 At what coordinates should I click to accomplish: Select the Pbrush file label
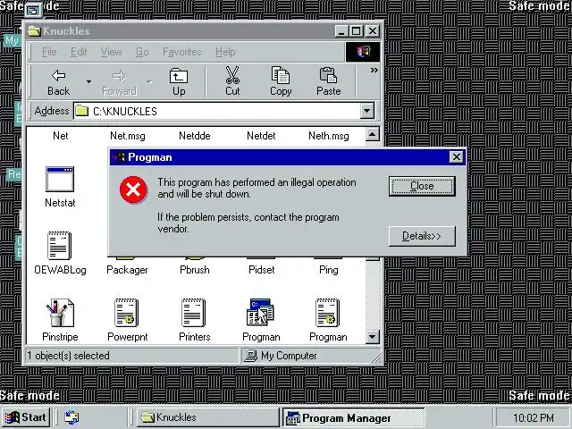(x=195, y=270)
